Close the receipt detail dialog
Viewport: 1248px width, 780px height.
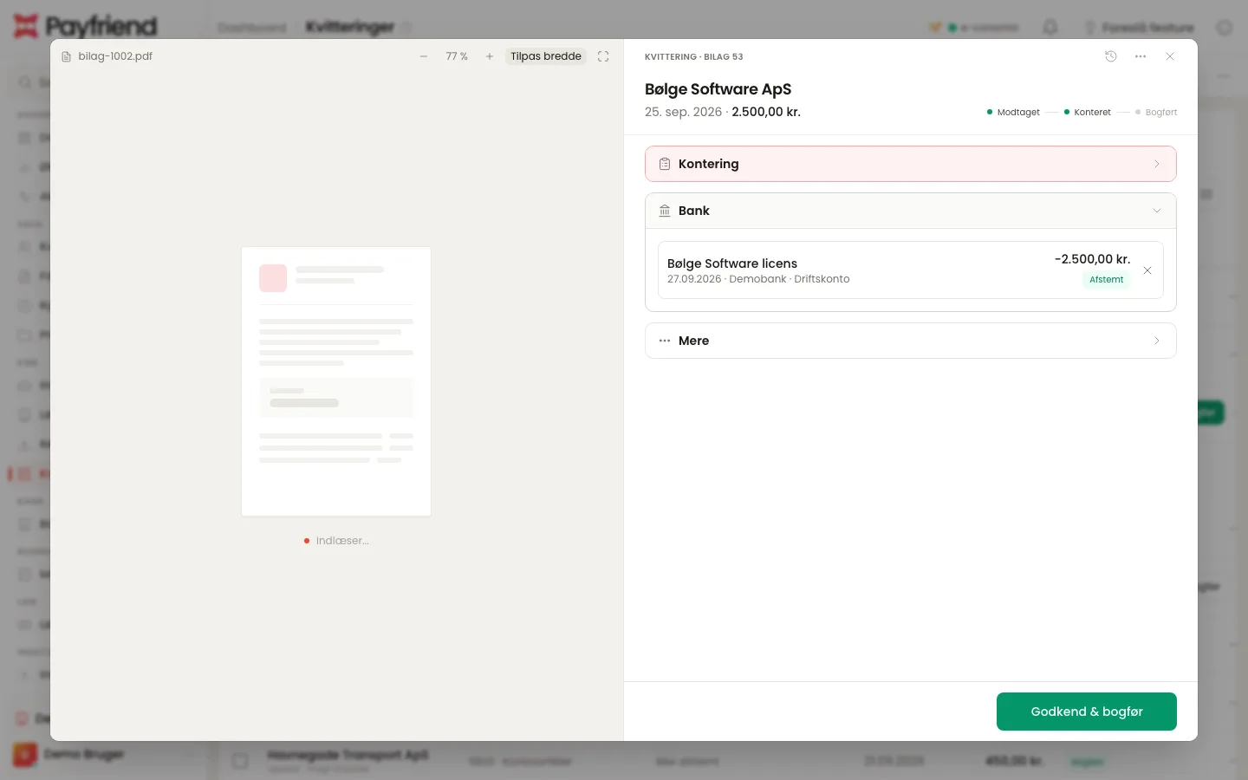(x=1170, y=56)
